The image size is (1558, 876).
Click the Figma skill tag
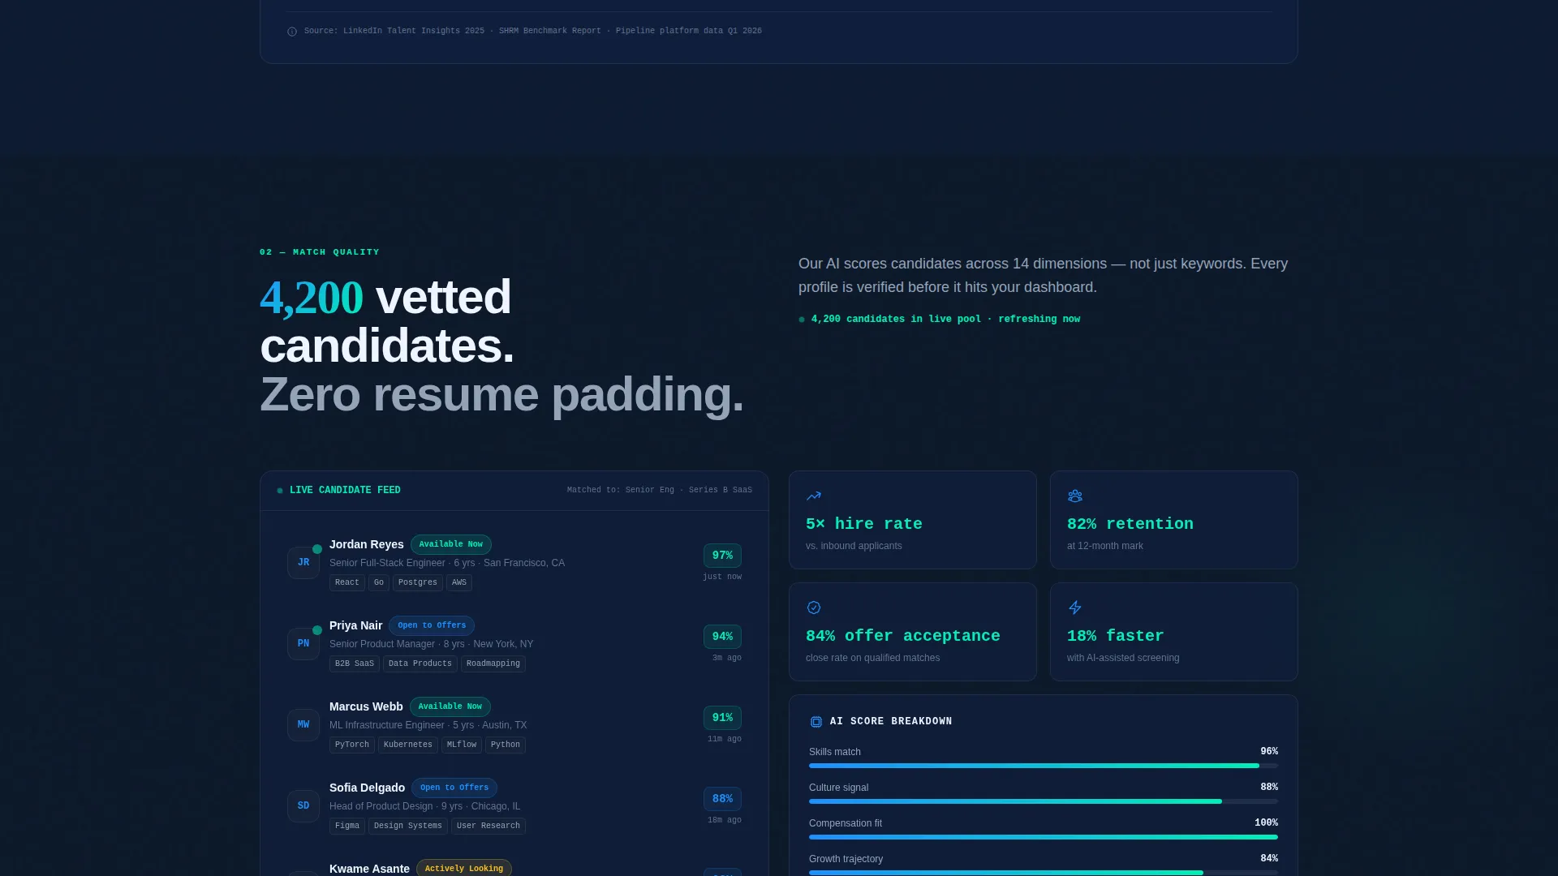[347, 827]
